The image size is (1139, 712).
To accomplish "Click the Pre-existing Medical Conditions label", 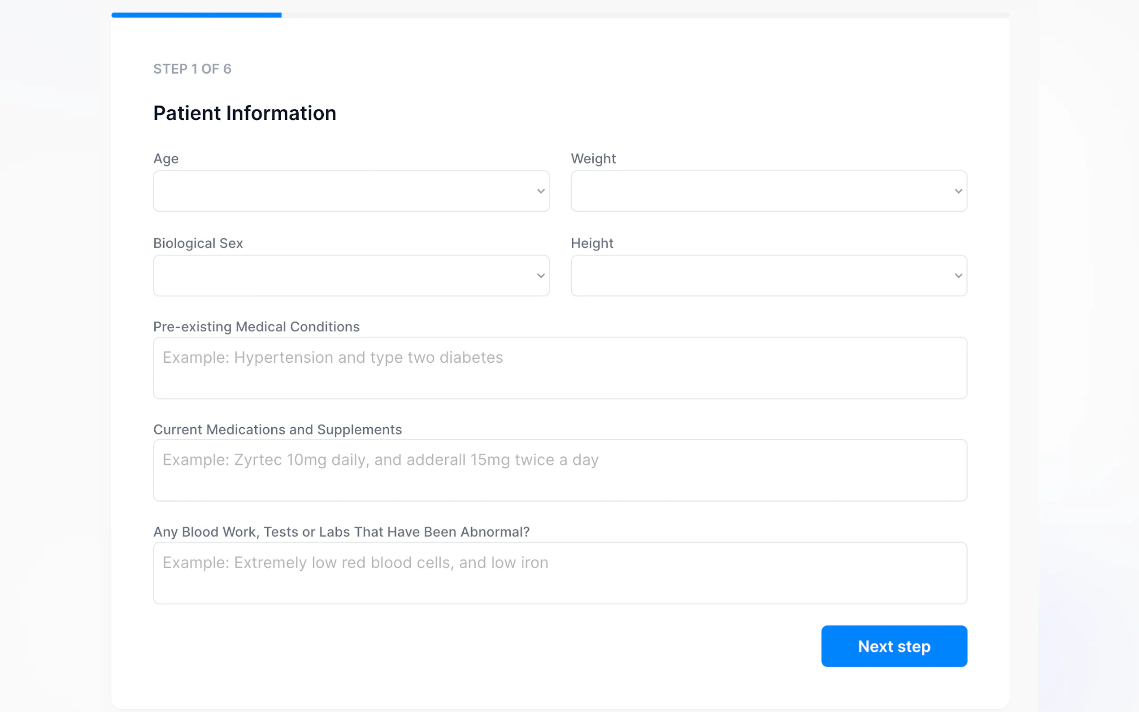I will (x=256, y=327).
